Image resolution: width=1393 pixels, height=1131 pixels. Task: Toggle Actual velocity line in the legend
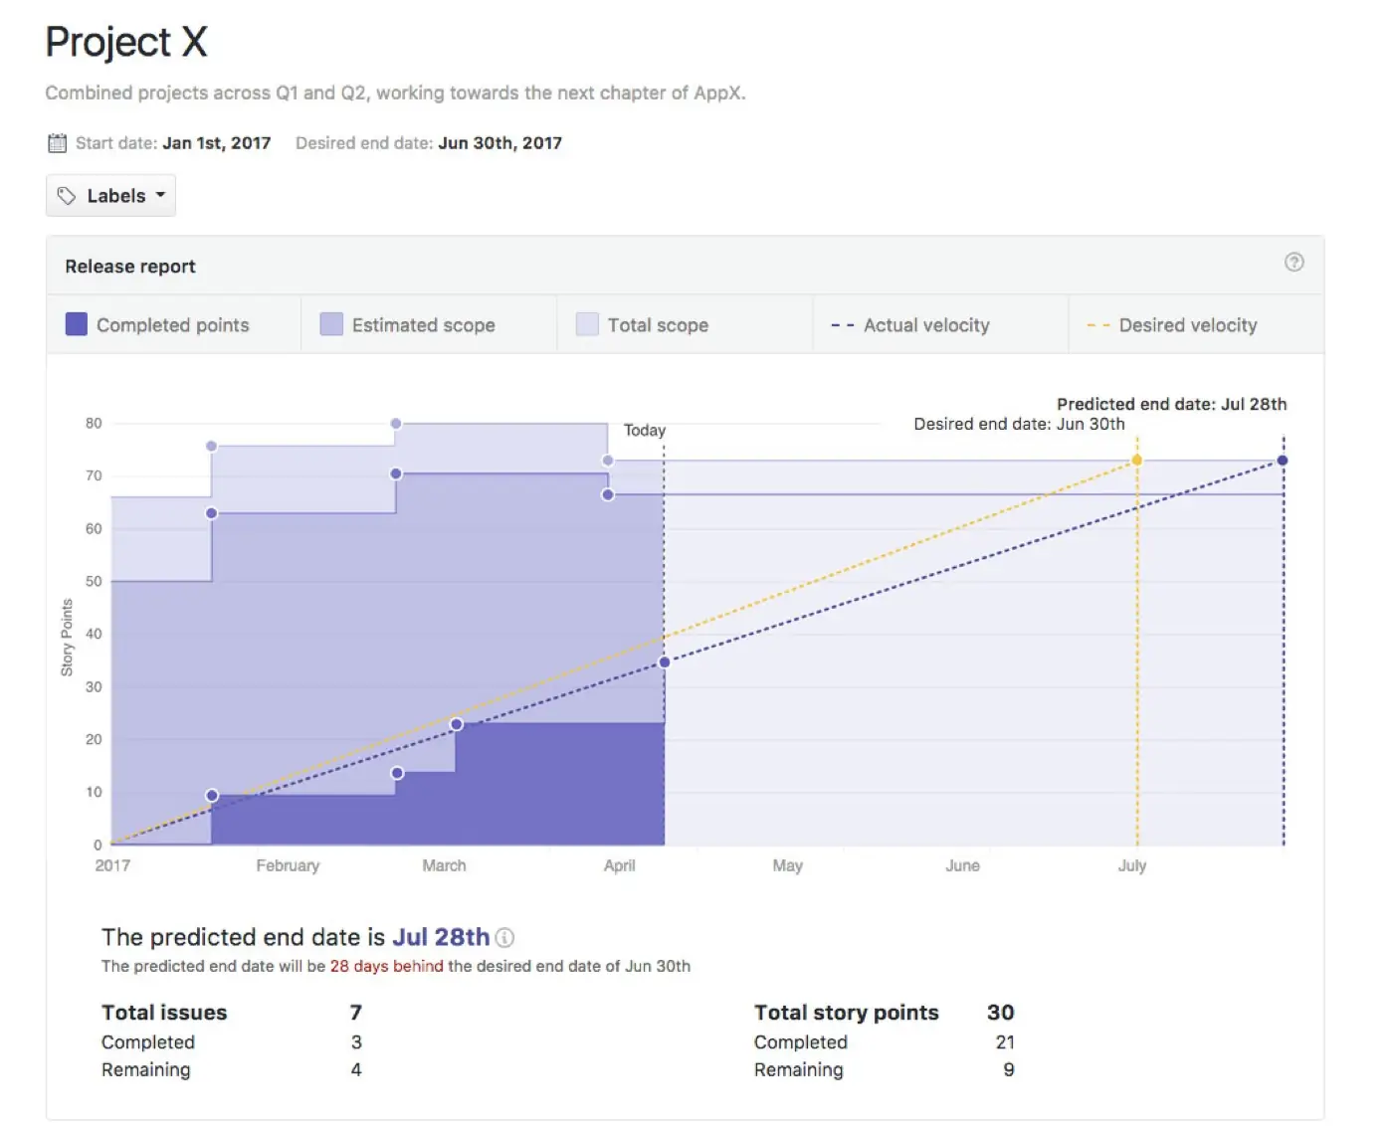[910, 325]
